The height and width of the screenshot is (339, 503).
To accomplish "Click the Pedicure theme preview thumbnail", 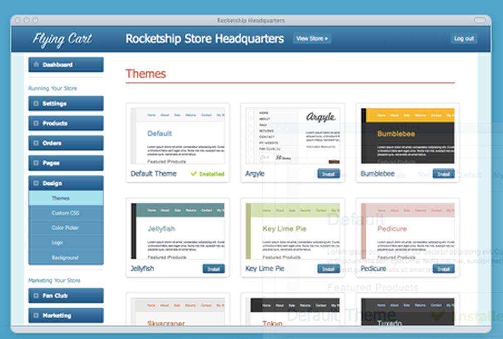I will point(407,231).
